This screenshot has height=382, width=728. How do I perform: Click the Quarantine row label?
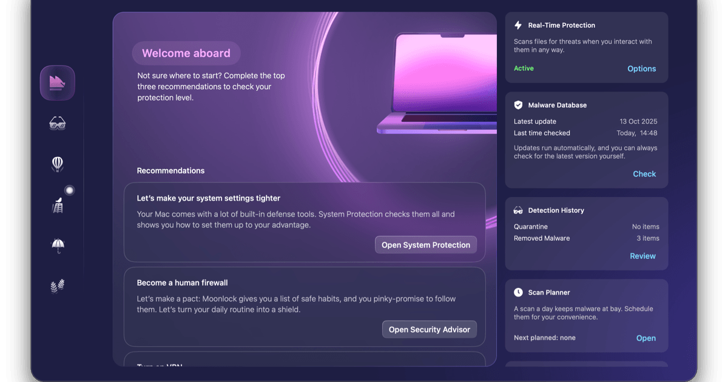[x=531, y=227]
